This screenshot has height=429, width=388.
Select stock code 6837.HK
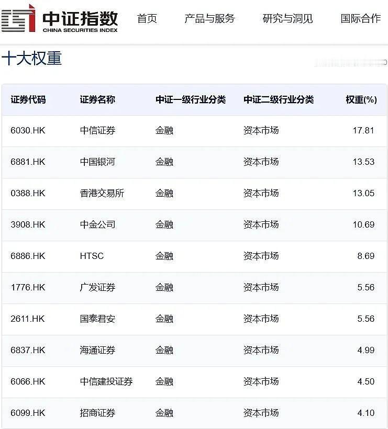tap(28, 350)
